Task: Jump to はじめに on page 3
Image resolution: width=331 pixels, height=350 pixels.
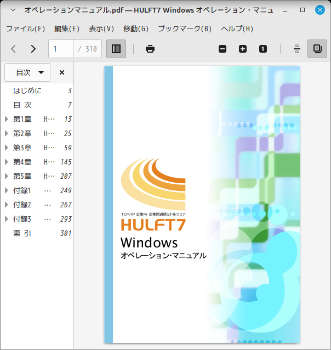Action: [x=37, y=91]
